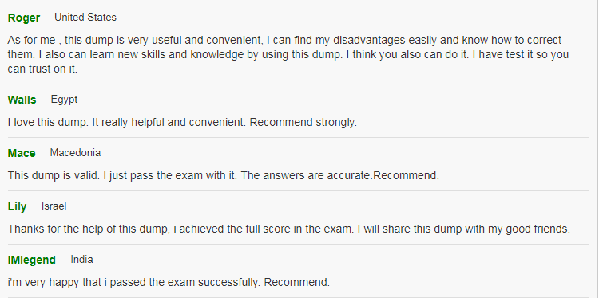
Task: Click reviewer name Mace
Action: coord(22,153)
